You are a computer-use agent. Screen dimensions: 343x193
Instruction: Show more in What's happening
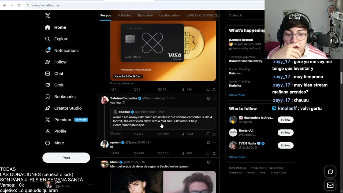[237, 95]
